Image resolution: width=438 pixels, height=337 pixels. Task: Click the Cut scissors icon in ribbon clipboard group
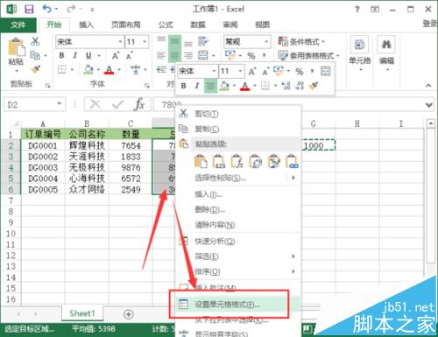point(35,41)
